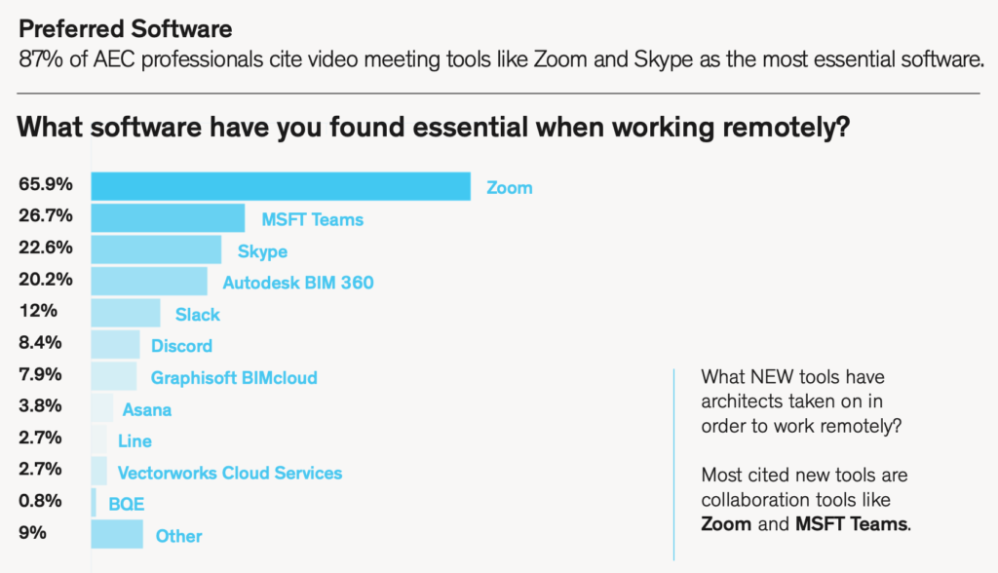Image resolution: width=998 pixels, height=573 pixels.
Task: Select the Asana label
Action: (147, 409)
